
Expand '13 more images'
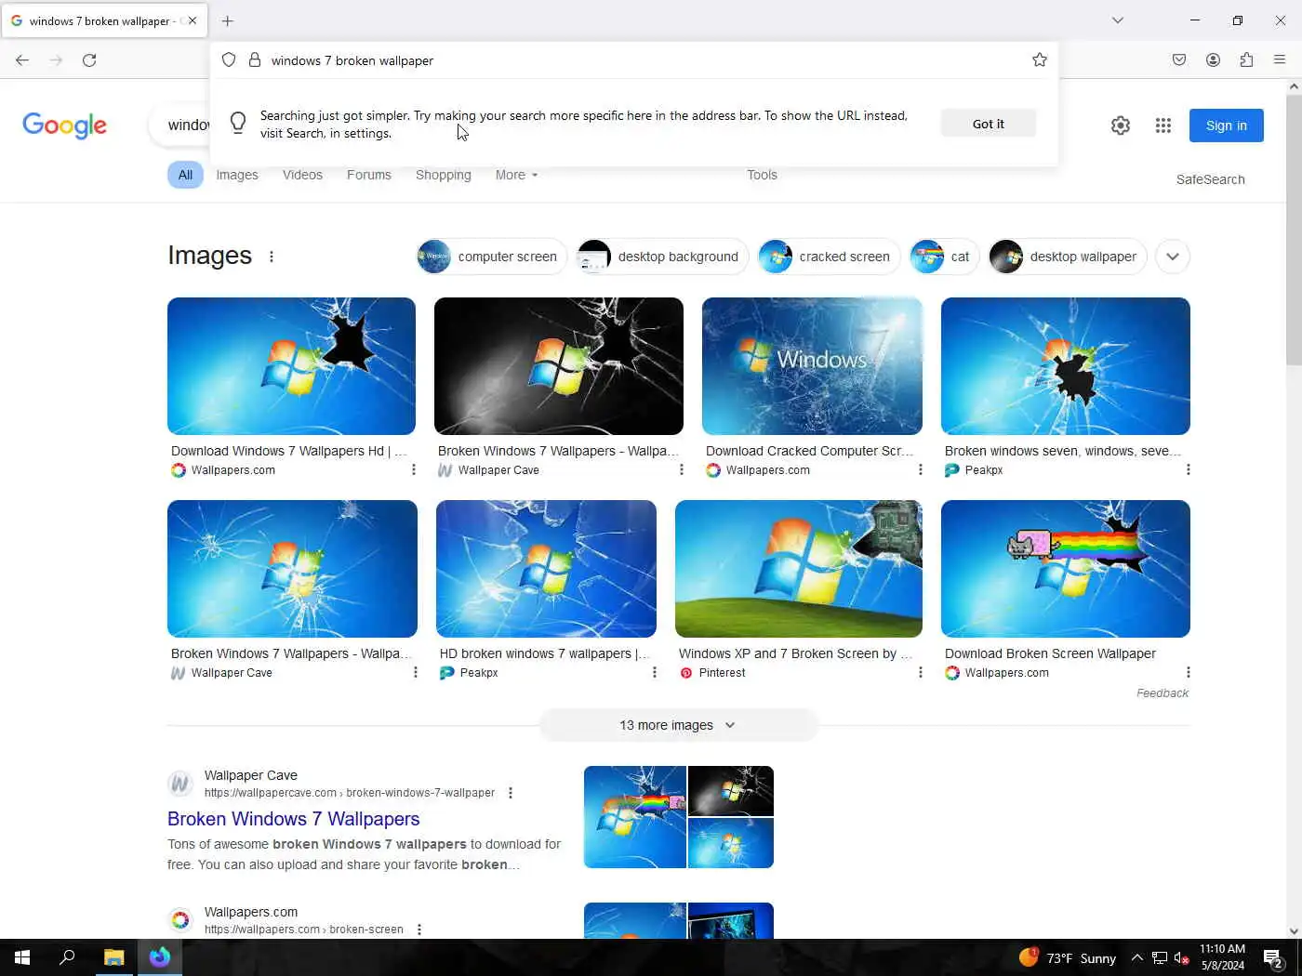tap(678, 725)
